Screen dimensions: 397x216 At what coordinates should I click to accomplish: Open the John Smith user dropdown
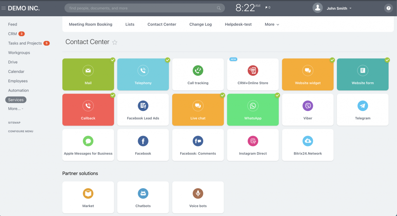339,9
